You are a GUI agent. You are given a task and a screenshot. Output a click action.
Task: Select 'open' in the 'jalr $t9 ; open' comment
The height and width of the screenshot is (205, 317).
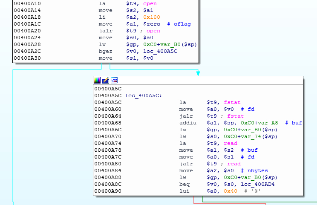pyautogui.click(x=153, y=31)
